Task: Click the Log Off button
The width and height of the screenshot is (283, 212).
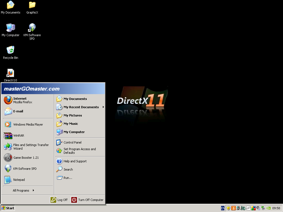Action: [x=59, y=200]
